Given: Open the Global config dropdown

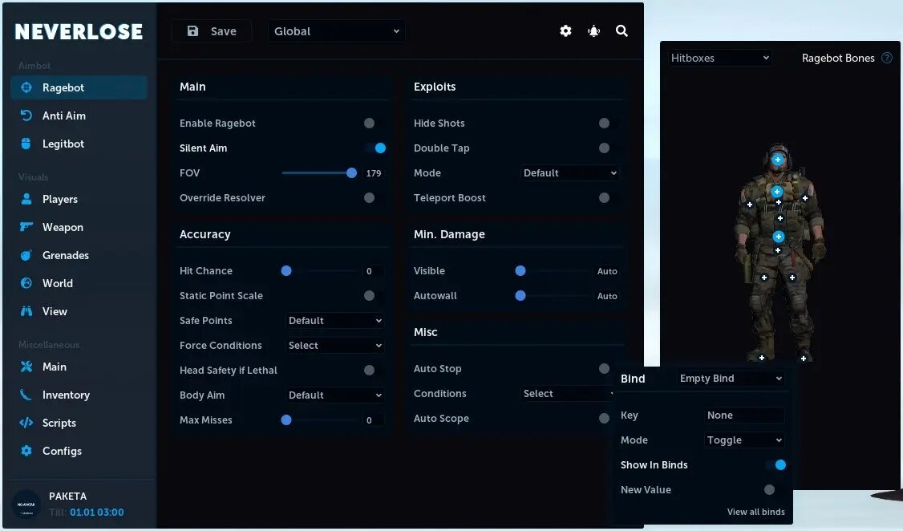Looking at the screenshot, I should [x=336, y=31].
